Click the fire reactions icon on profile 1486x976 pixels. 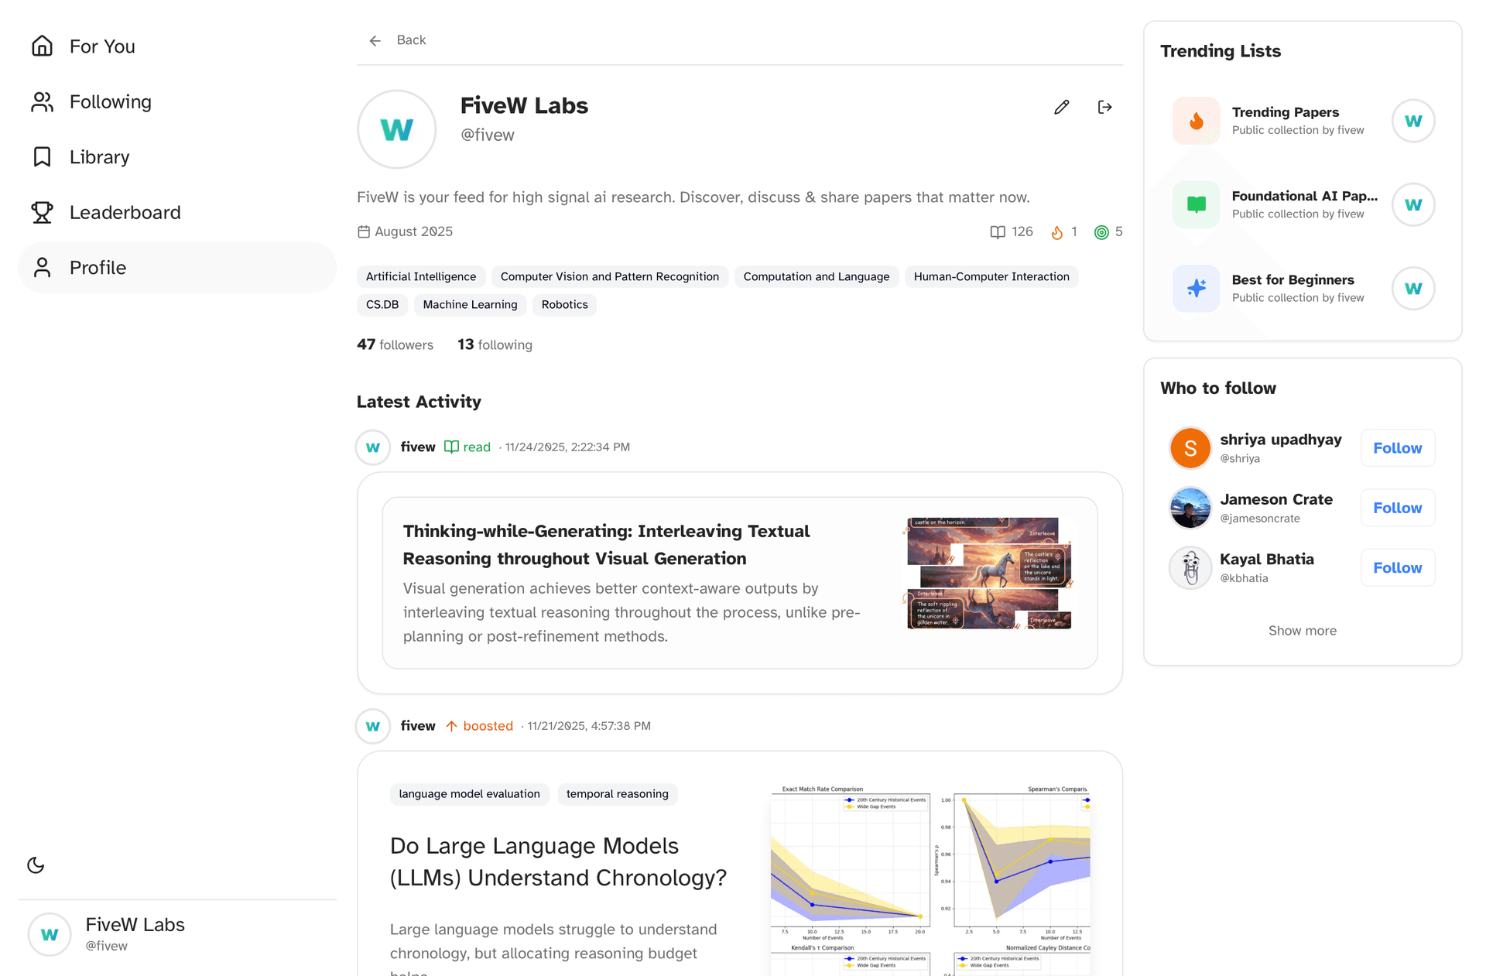coord(1057,231)
